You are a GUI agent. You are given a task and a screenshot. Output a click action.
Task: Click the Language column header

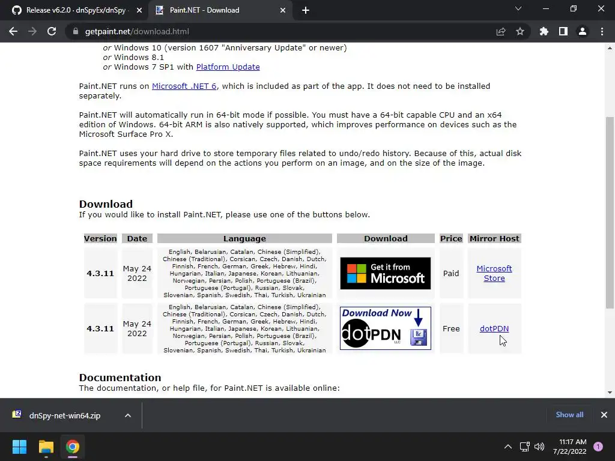(245, 238)
